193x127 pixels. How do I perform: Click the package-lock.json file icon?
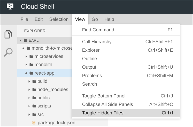34,123
